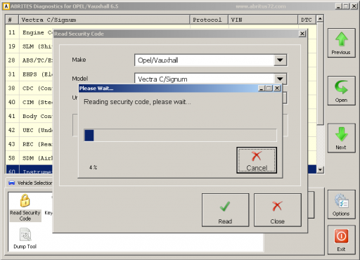Select row 60 Instrument module
The height and width of the screenshot is (260, 360).
point(30,170)
